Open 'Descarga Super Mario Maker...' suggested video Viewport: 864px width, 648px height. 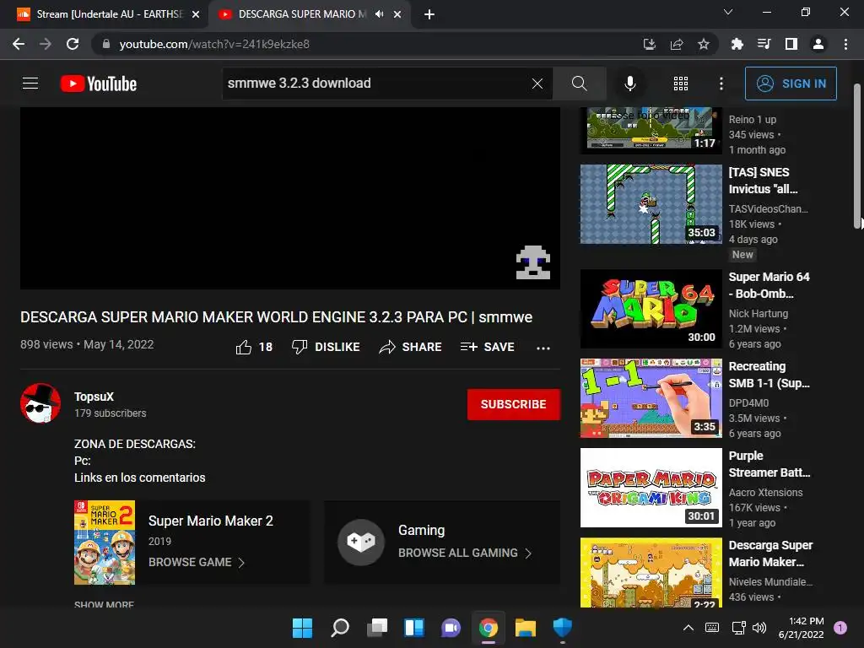pyautogui.click(x=770, y=553)
